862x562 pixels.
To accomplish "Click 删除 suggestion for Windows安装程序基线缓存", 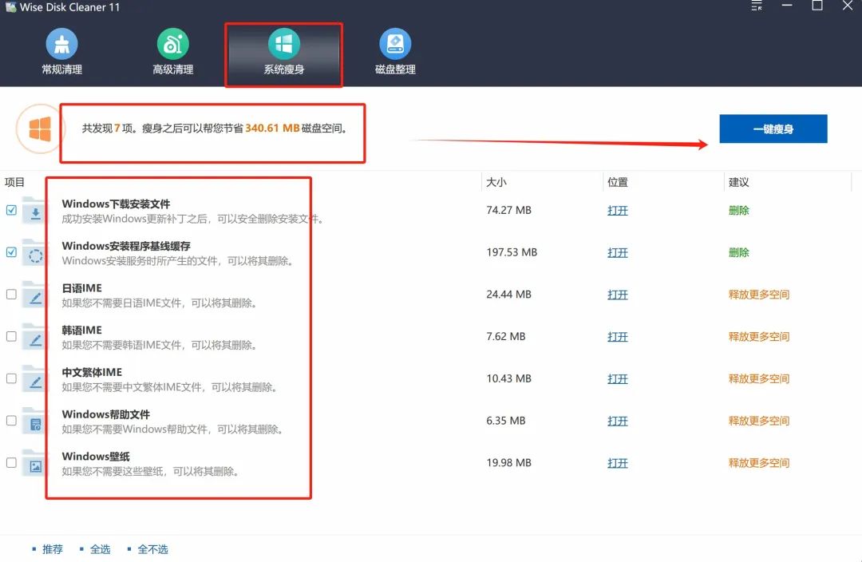I will [x=739, y=252].
